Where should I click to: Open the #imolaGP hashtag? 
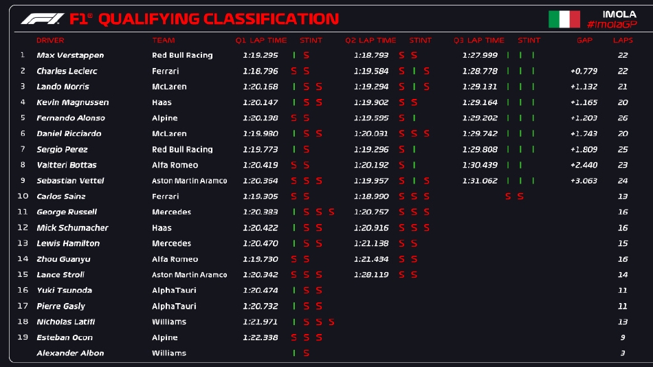click(619, 24)
